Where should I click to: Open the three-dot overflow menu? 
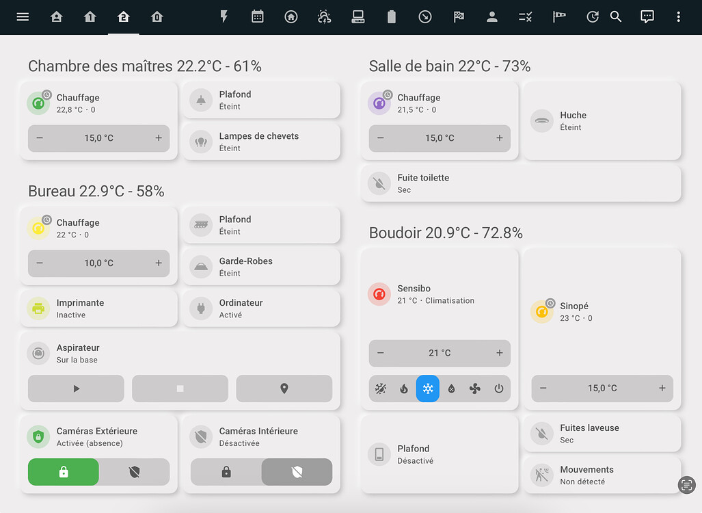coord(678,17)
